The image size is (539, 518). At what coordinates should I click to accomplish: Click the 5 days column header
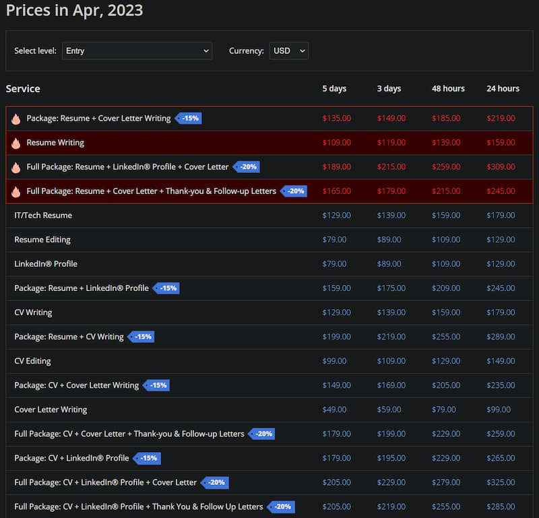(x=334, y=89)
